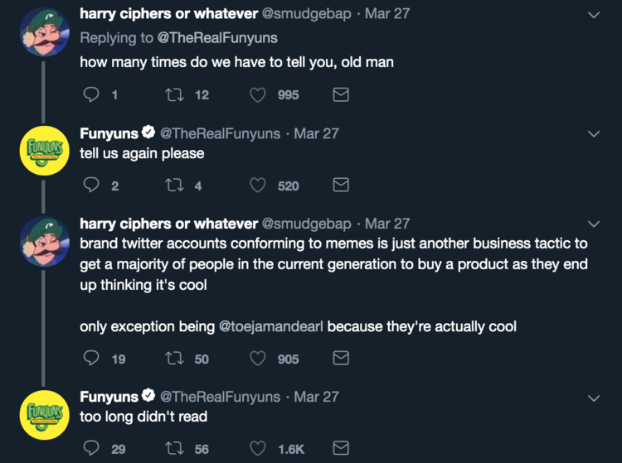Toggle like on tweet with 905 likes
This screenshot has width=622, height=463.
[x=257, y=359]
